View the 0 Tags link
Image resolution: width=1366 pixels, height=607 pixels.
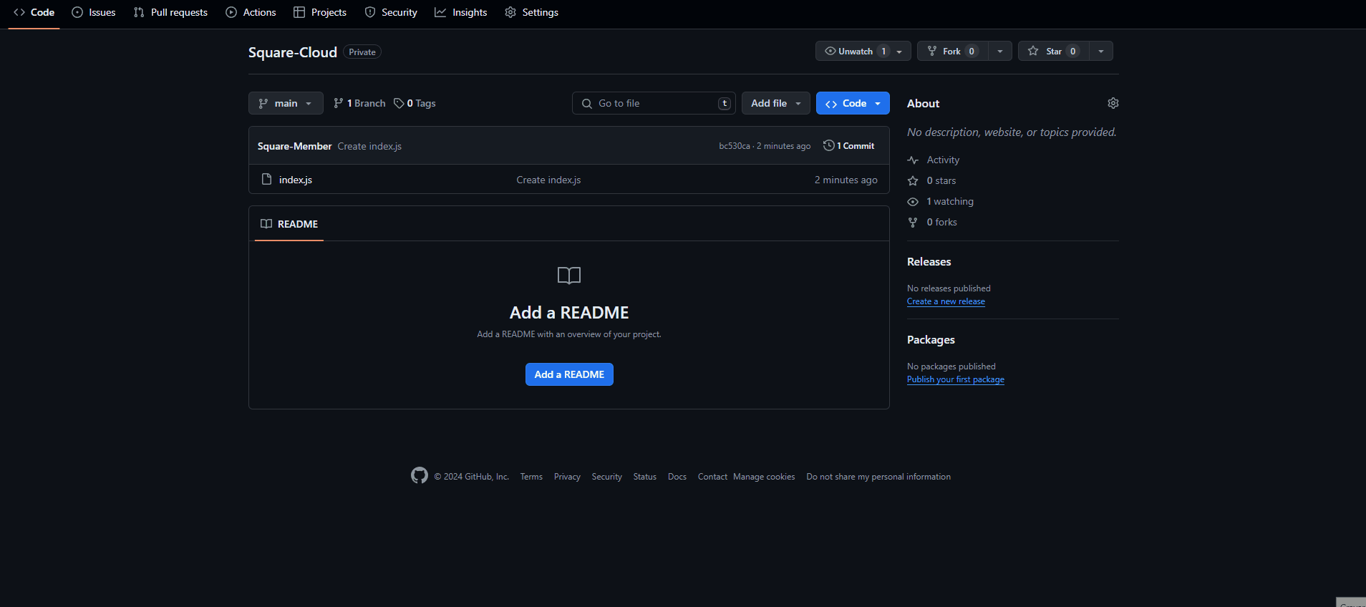coord(415,103)
